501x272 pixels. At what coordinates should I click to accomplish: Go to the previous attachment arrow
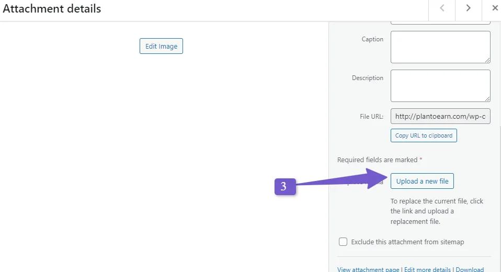point(442,8)
